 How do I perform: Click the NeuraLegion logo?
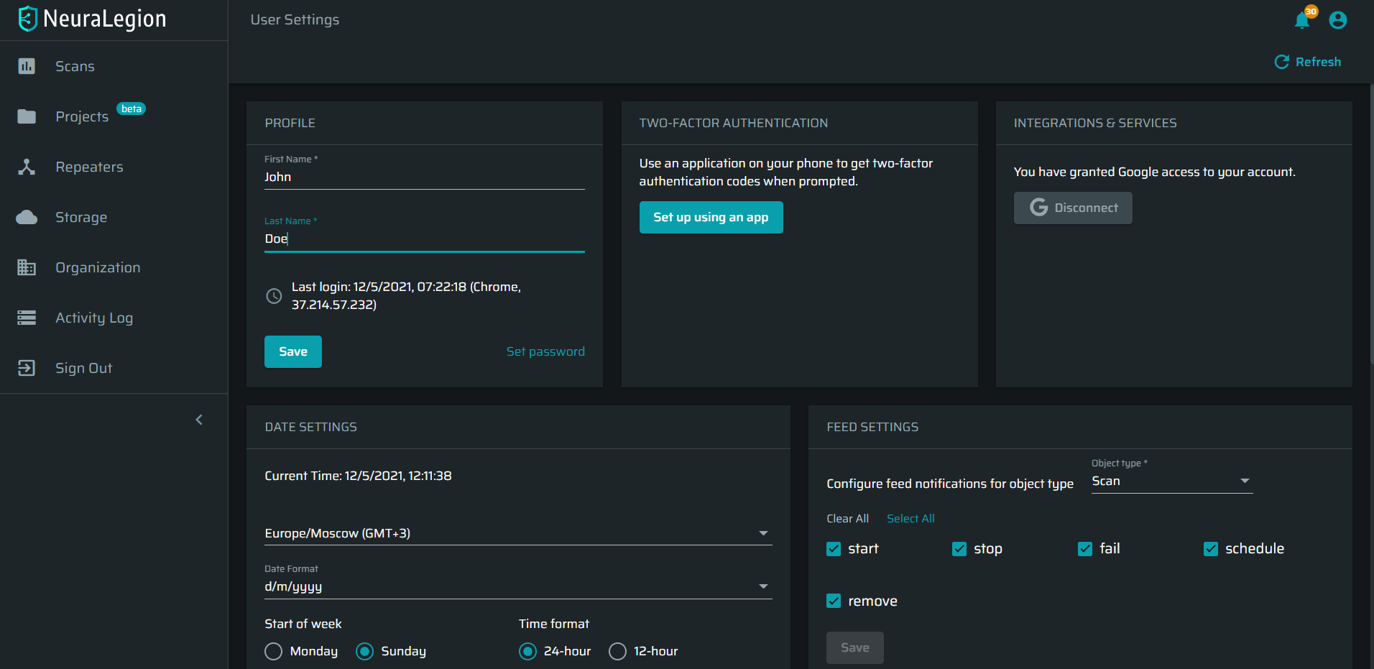click(93, 19)
